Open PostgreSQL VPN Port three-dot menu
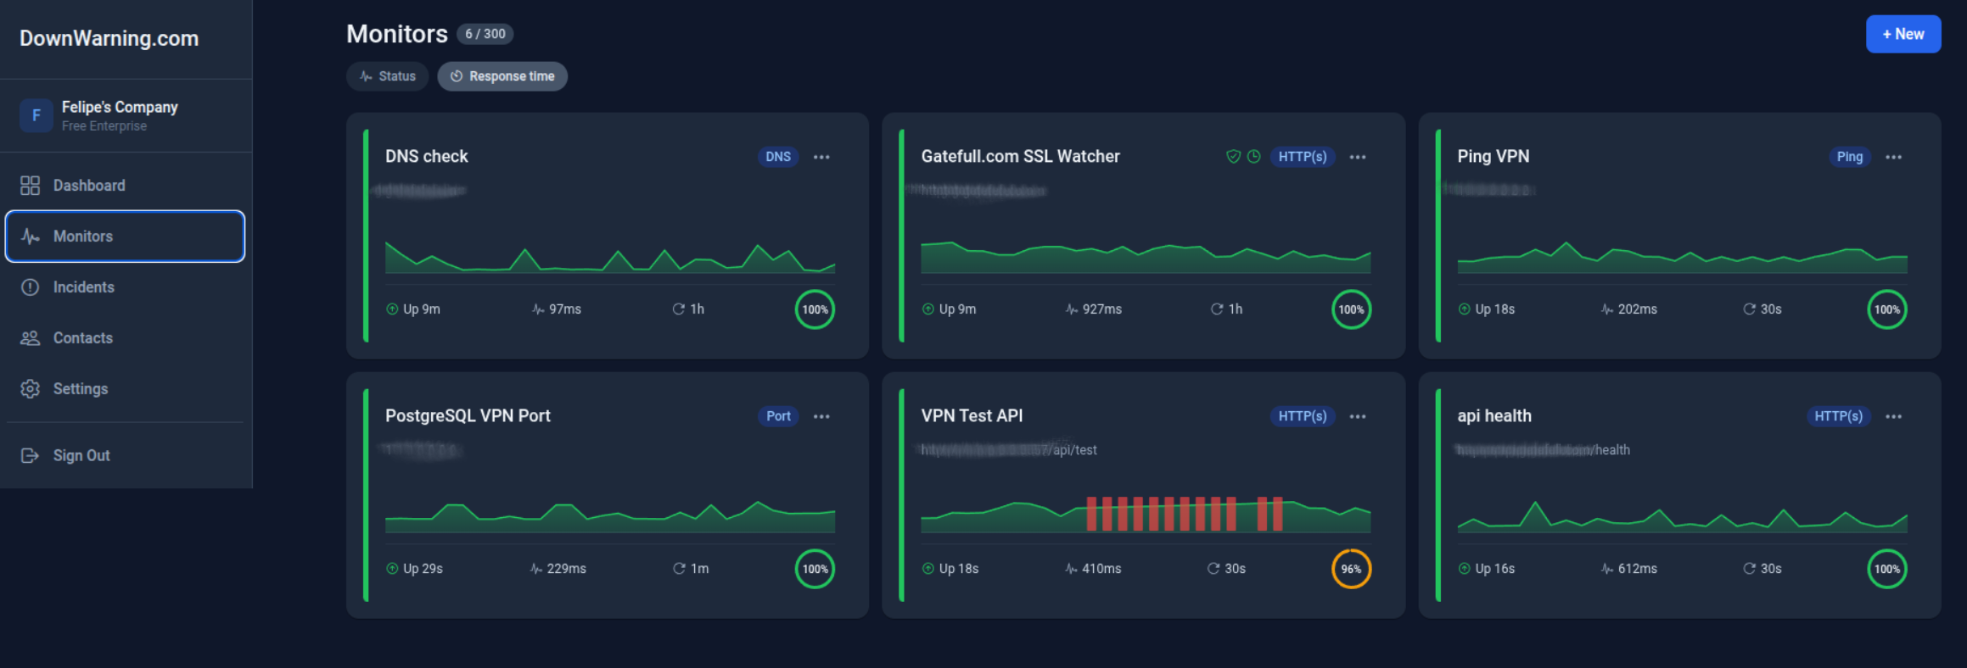1967x668 pixels. 821,416
